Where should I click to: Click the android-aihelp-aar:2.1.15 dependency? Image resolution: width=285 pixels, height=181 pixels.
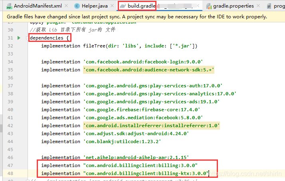click(x=136, y=157)
